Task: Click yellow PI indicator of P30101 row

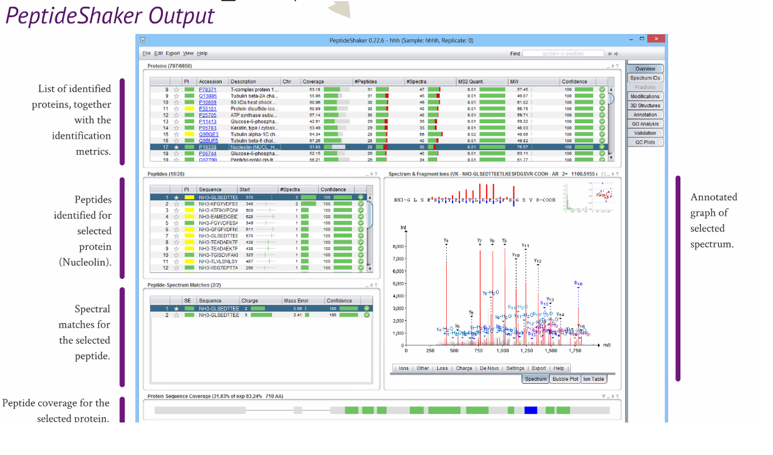Action: (x=189, y=109)
